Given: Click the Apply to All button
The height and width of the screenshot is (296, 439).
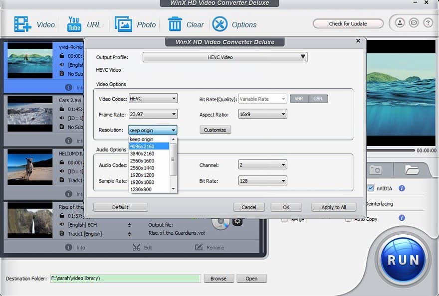Looking at the screenshot, I should [334, 207].
